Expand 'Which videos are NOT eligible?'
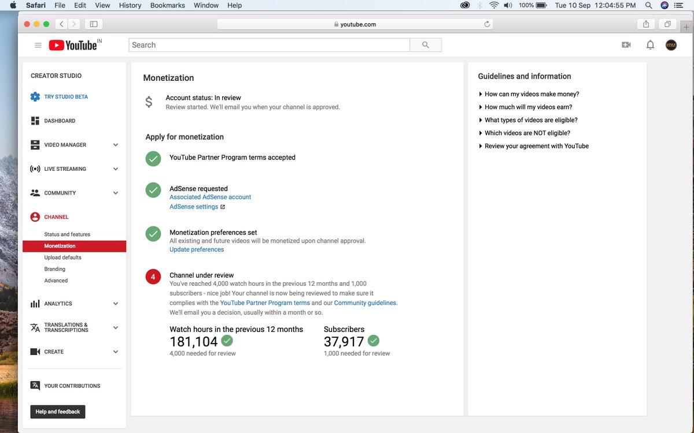The width and height of the screenshot is (694, 433). click(x=524, y=133)
